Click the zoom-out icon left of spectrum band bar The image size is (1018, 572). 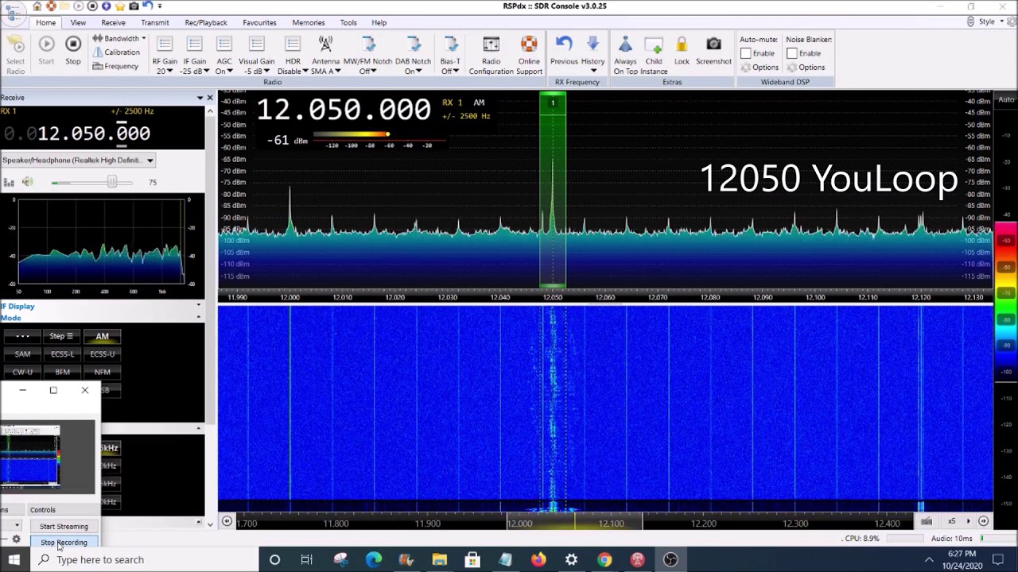click(227, 521)
